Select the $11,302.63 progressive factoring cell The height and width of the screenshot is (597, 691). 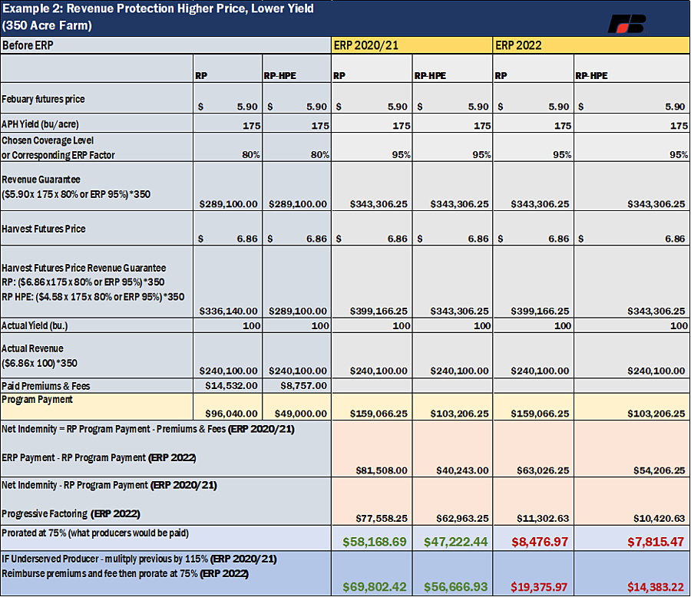click(x=534, y=501)
